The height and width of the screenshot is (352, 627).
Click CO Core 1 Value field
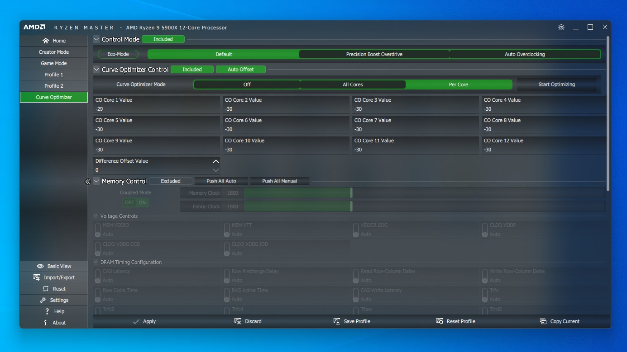click(x=157, y=104)
